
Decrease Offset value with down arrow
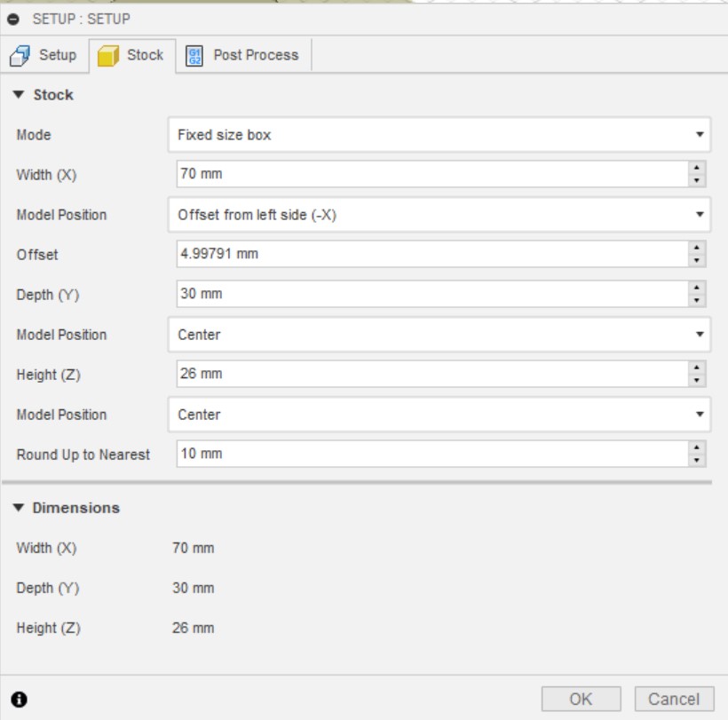(698, 261)
